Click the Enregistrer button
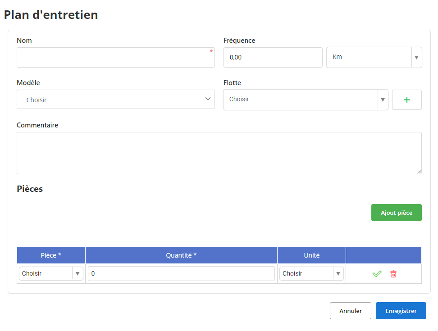 (x=401, y=311)
